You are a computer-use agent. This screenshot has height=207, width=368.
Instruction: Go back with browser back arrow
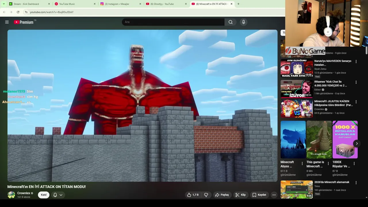point(4,12)
